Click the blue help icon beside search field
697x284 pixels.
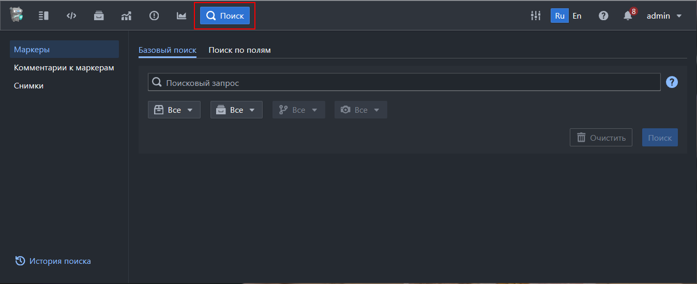click(672, 82)
